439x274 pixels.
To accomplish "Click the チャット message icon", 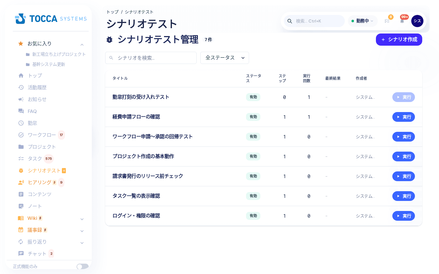I will 21,254.
